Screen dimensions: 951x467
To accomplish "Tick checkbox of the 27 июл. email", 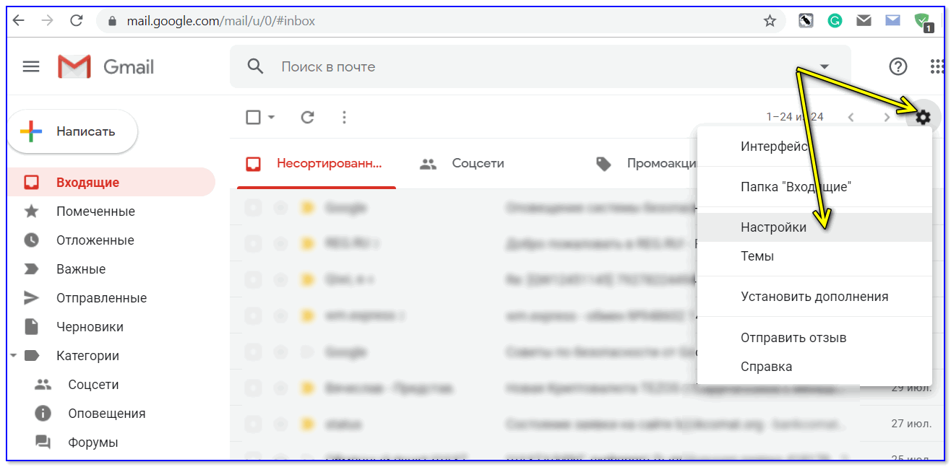I will pos(252,423).
